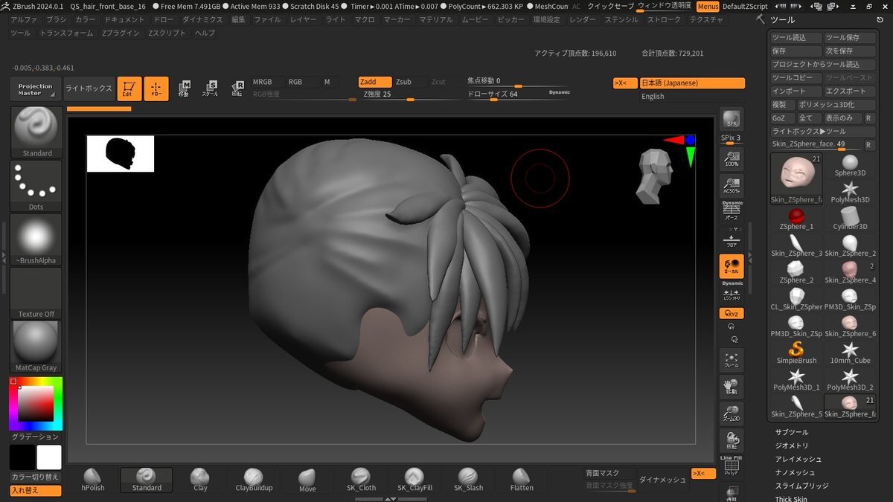Click the Frame (フレーム) view icon
The image size is (893, 502).
(731, 361)
